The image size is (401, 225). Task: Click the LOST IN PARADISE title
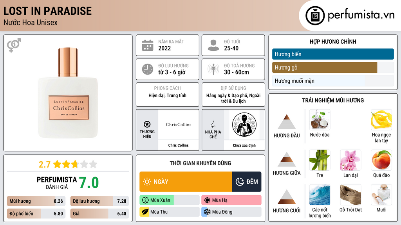[x=47, y=11]
